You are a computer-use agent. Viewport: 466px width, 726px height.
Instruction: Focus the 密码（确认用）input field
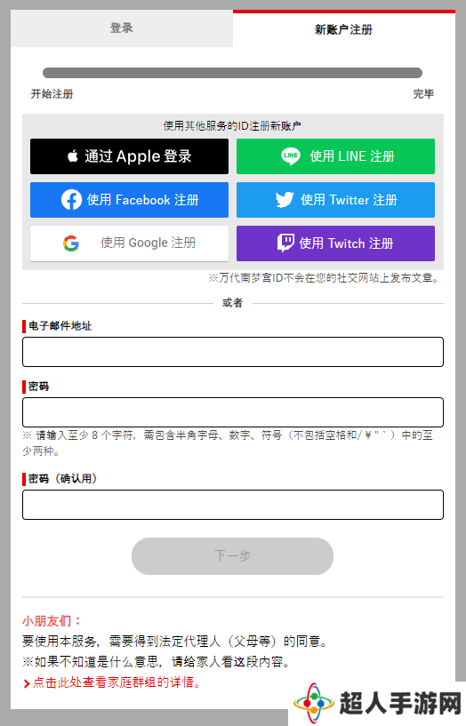click(233, 505)
